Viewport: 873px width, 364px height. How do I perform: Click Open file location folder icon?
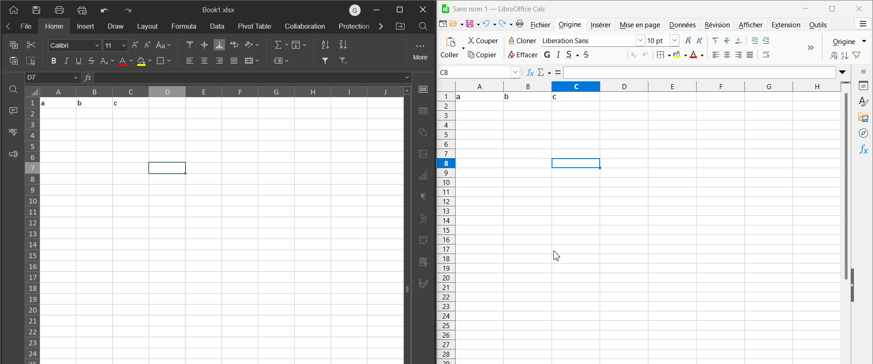click(x=400, y=26)
